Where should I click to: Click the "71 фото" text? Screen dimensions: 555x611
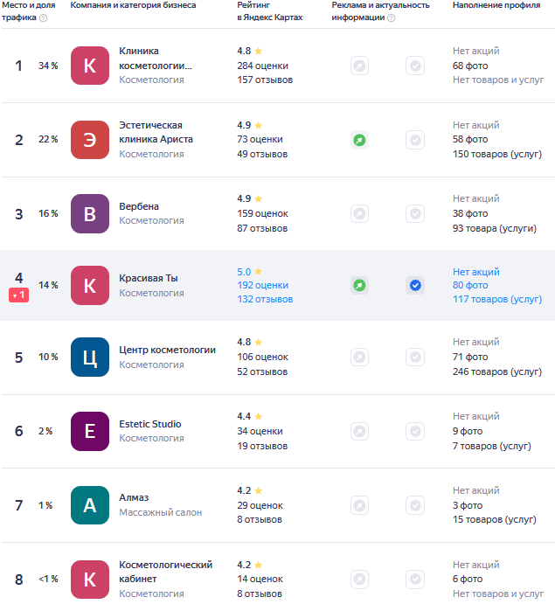pyautogui.click(x=470, y=357)
